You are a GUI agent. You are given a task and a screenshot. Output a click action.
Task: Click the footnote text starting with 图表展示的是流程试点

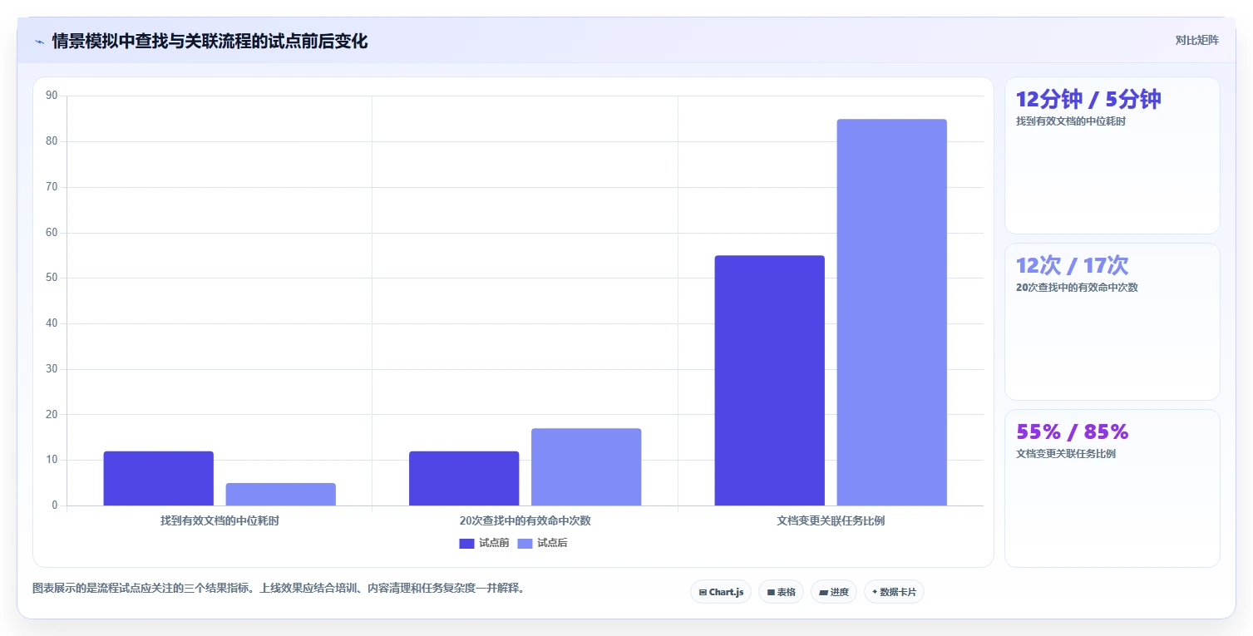pyautogui.click(x=279, y=588)
